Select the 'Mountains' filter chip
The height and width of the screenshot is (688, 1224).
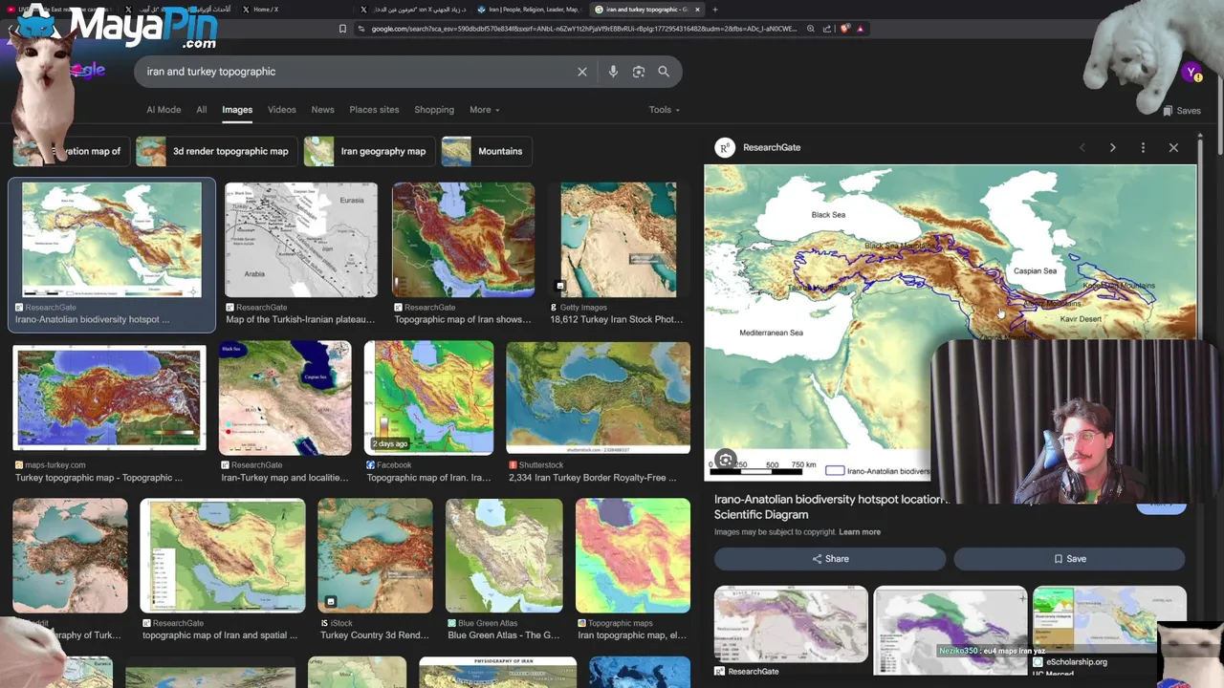tap(486, 151)
